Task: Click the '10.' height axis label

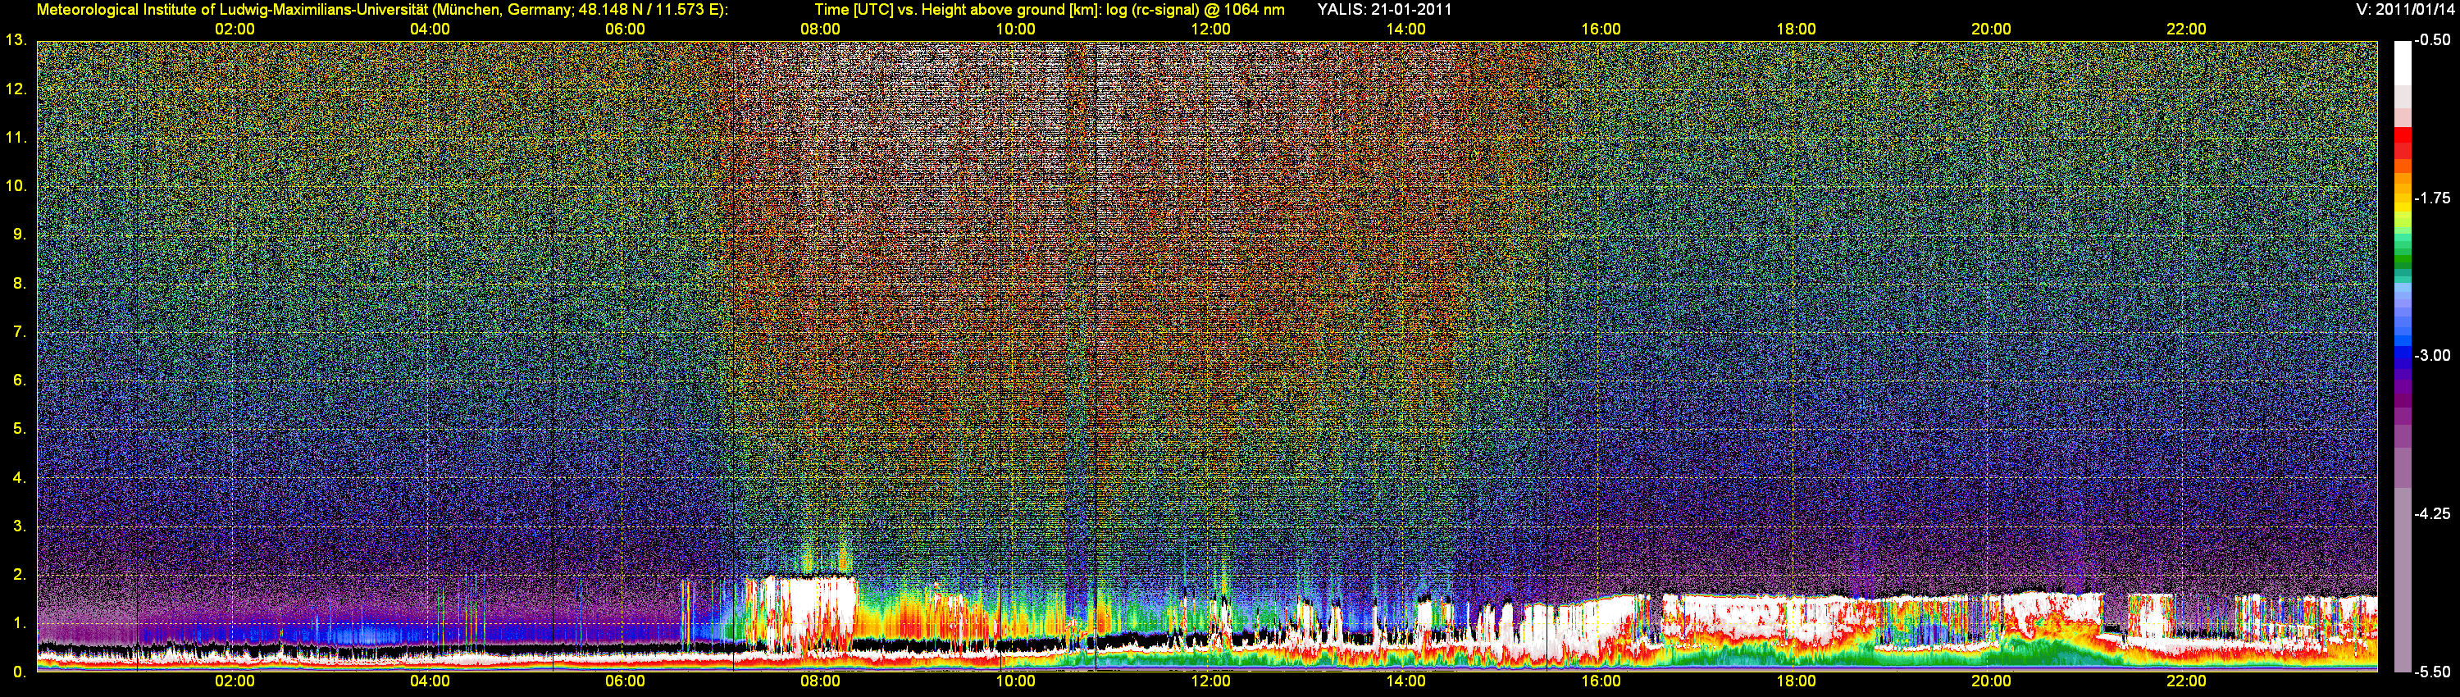Action: pos(16,185)
